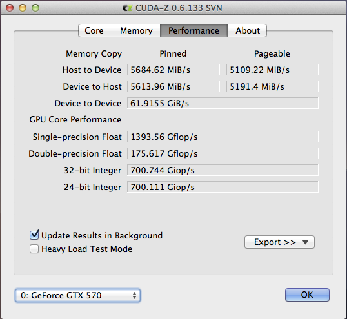Open Export menu via its down arrow
The width and height of the screenshot is (347, 319).
coord(305,242)
